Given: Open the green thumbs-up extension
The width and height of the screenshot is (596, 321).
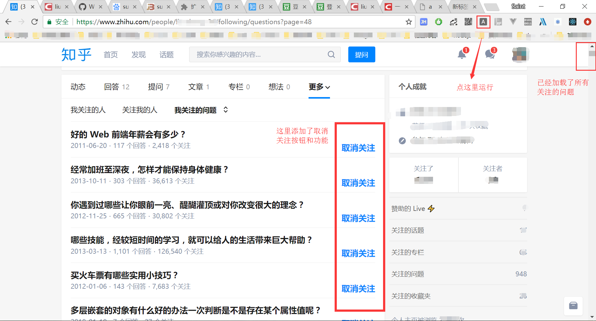Looking at the screenshot, I should tap(438, 22).
